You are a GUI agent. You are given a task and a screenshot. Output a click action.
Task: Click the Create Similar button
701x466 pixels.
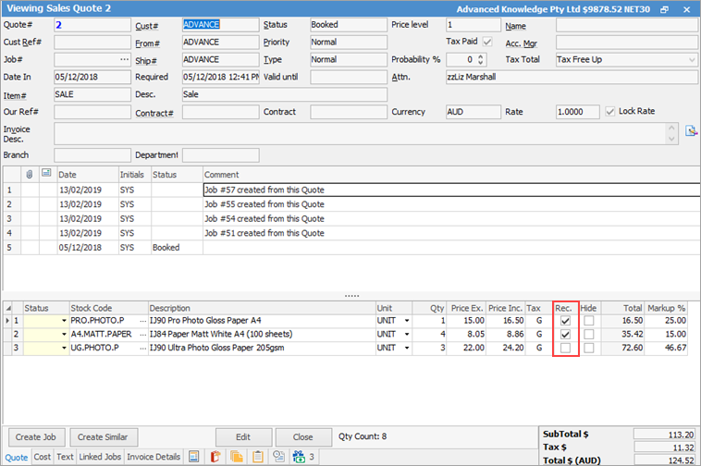tap(103, 436)
